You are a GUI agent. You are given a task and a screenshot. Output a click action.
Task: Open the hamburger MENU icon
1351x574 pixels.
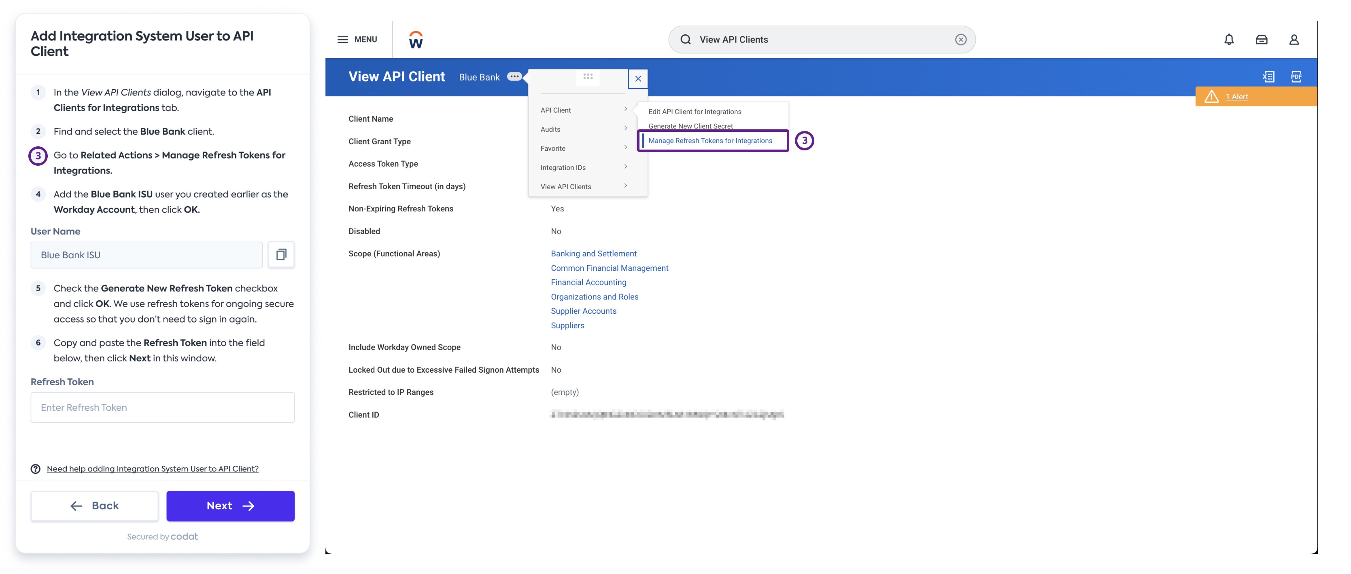click(x=342, y=39)
